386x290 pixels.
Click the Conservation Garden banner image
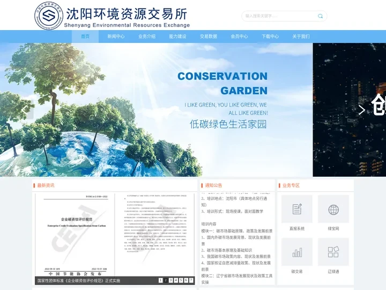click(x=156, y=110)
